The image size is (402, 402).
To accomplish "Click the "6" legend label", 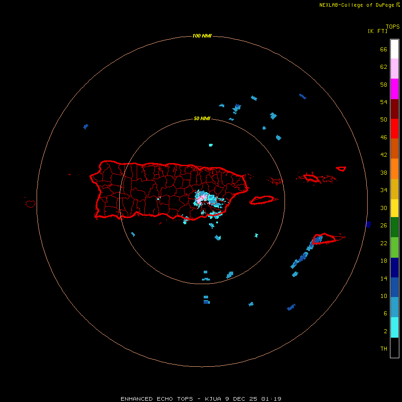I will (x=385, y=313).
